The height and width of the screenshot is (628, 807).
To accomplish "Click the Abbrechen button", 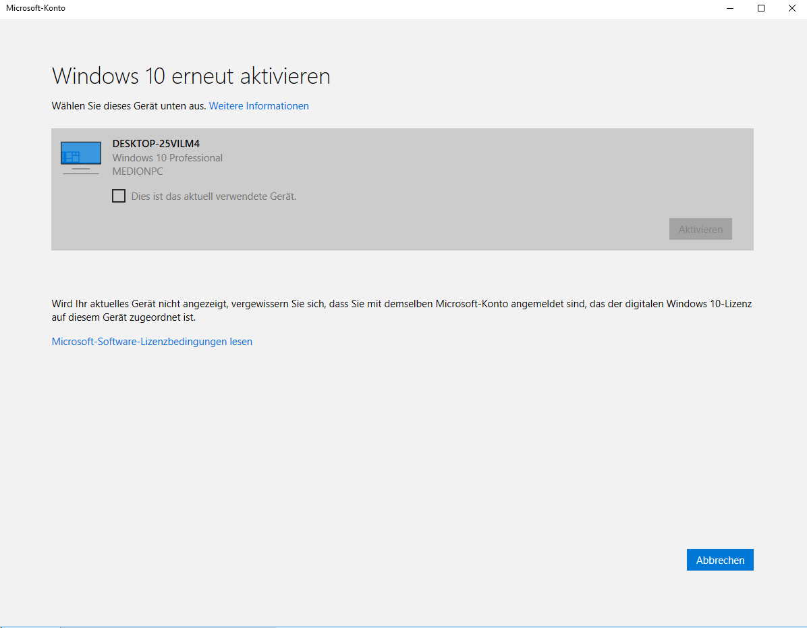I will pyautogui.click(x=720, y=560).
